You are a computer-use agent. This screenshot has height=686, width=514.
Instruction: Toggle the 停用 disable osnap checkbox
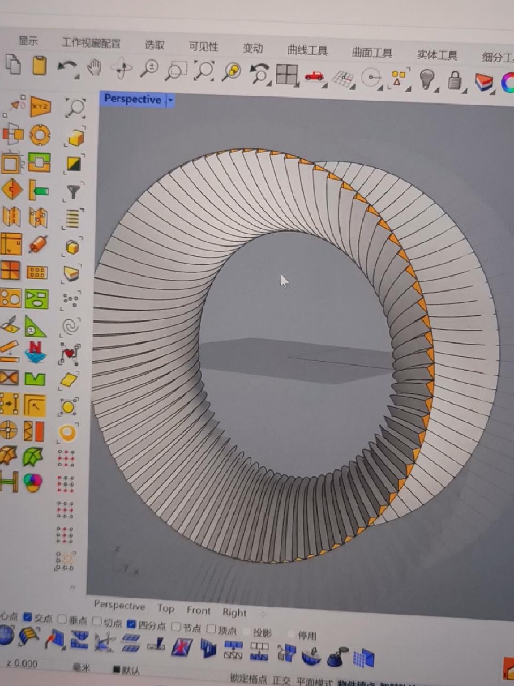coord(291,634)
